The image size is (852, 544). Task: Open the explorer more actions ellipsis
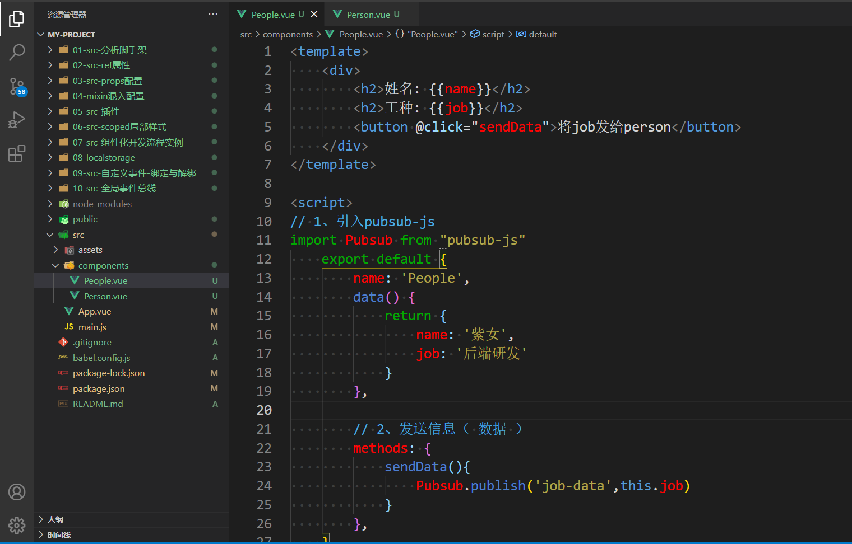[x=213, y=14]
